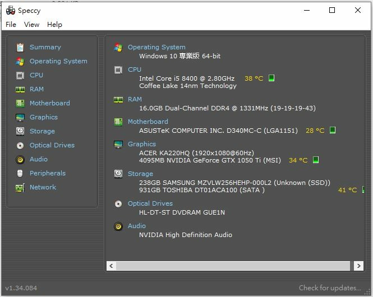The width and height of the screenshot is (373, 297).
Task: Click version label v1.34.084
Action: click(21, 288)
